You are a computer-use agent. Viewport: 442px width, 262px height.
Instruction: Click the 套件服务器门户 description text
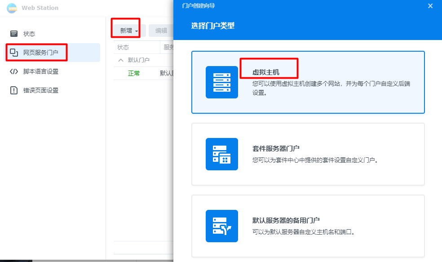coord(315,160)
